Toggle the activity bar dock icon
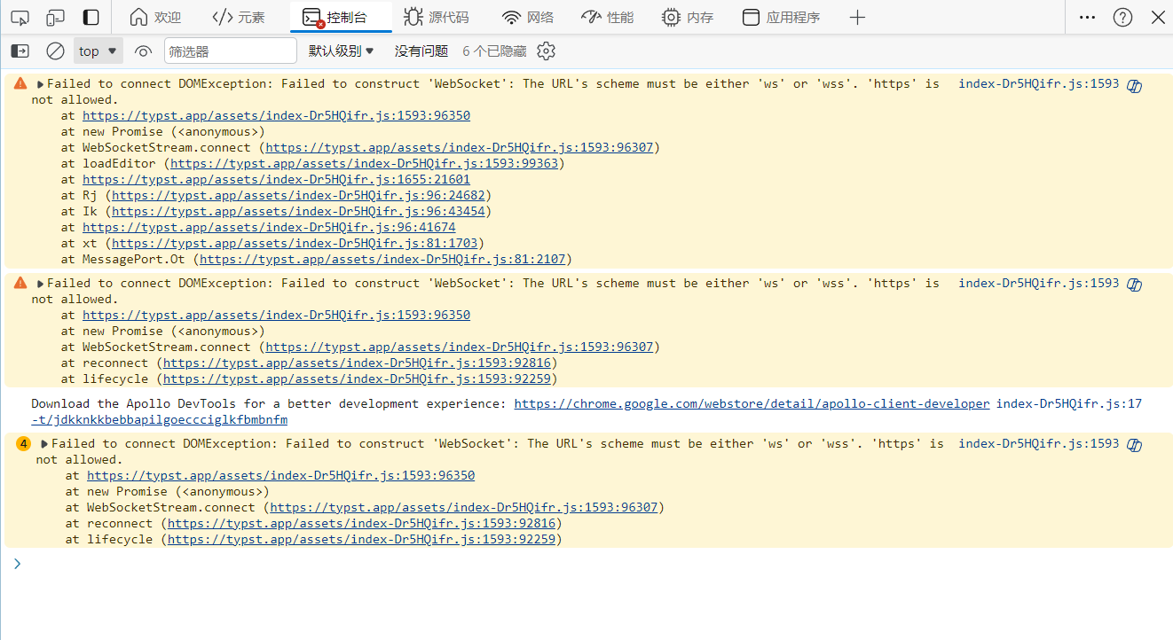This screenshot has height=640, width=1173. point(91,17)
